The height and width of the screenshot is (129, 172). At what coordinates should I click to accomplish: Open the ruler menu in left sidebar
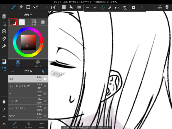click(4, 39)
